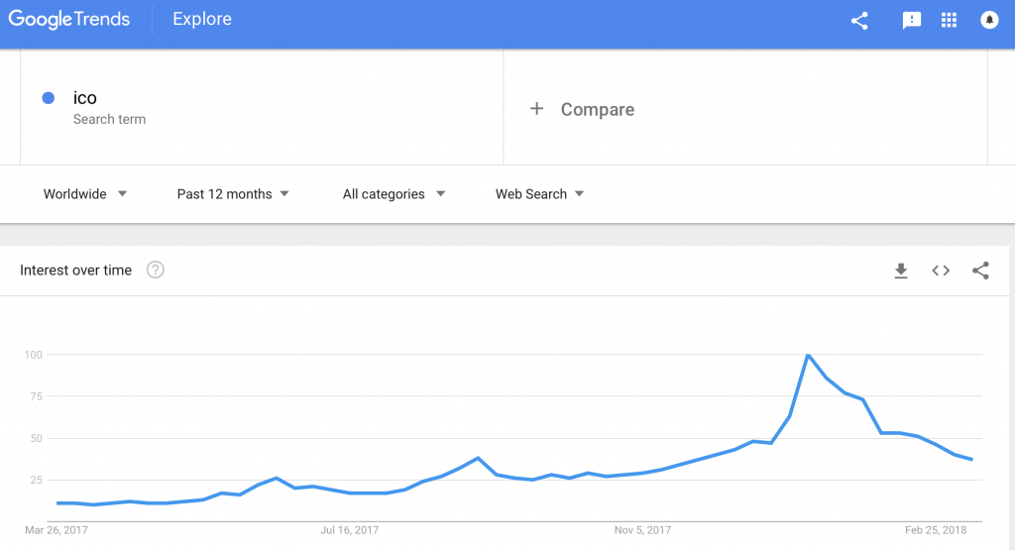1015x550 pixels.
Task: Expand the Web Search type dropdown
Action: coord(539,194)
